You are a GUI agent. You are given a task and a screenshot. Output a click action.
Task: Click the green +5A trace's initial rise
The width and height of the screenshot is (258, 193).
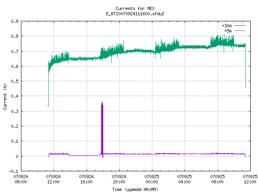tap(48, 85)
